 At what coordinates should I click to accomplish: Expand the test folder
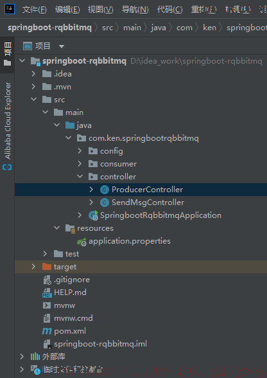click(x=45, y=253)
